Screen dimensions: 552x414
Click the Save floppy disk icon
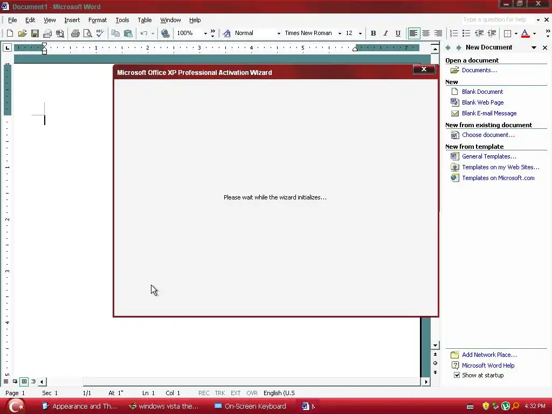click(35, 33)
